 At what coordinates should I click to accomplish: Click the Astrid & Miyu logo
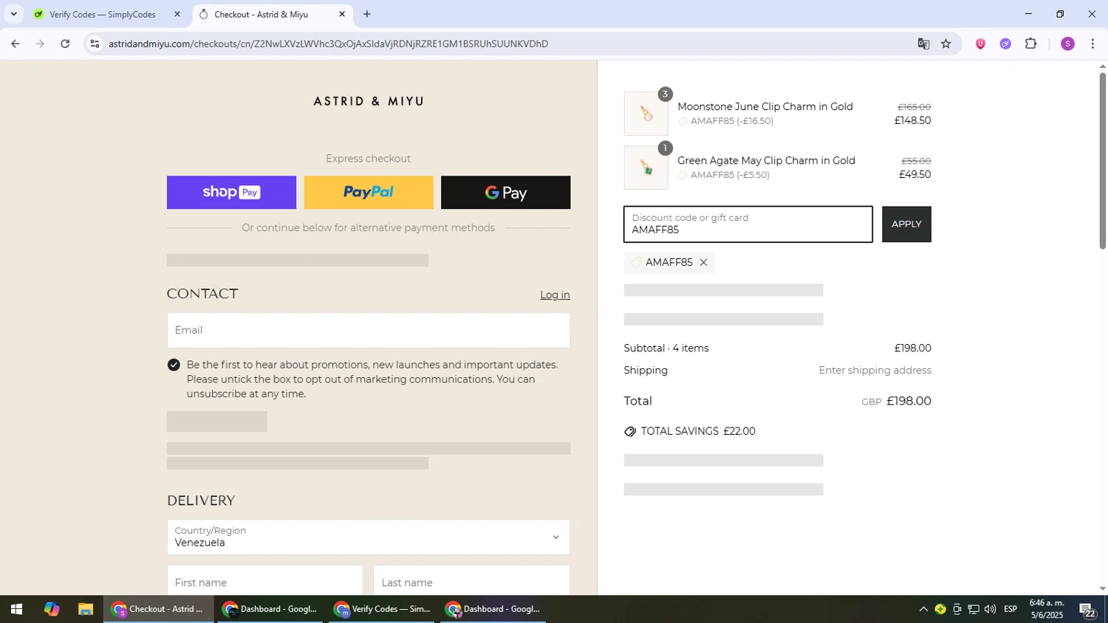click(369, 101)
